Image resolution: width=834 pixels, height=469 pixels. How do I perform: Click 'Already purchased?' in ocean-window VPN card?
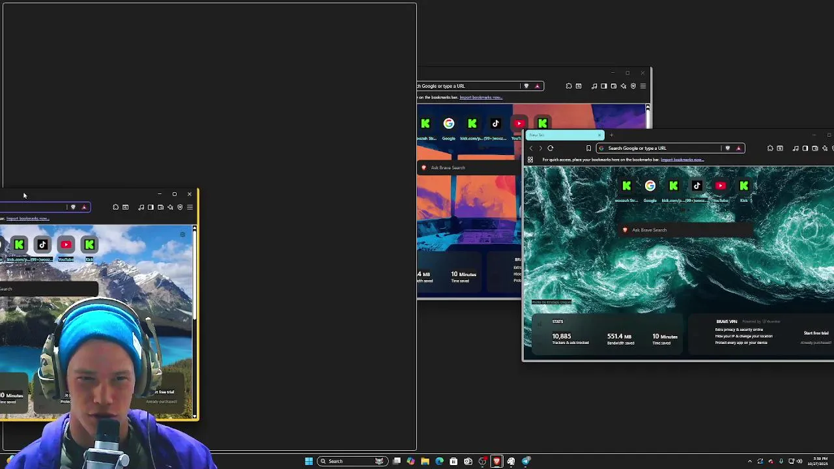tap(816, 343)
